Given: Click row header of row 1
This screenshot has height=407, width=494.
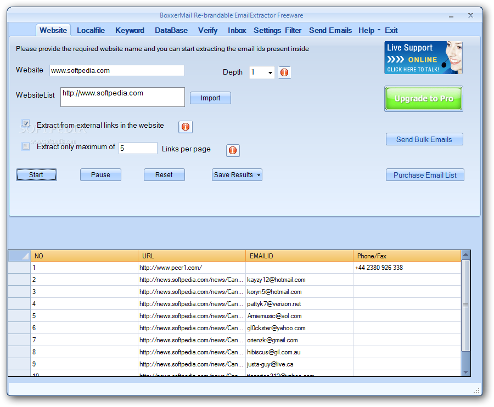Looking at the screenshot, I should click(20, 268).
